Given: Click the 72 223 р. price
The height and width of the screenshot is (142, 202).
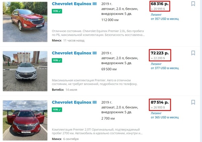Looking at the screenshot, I should (x=160, y=53).
